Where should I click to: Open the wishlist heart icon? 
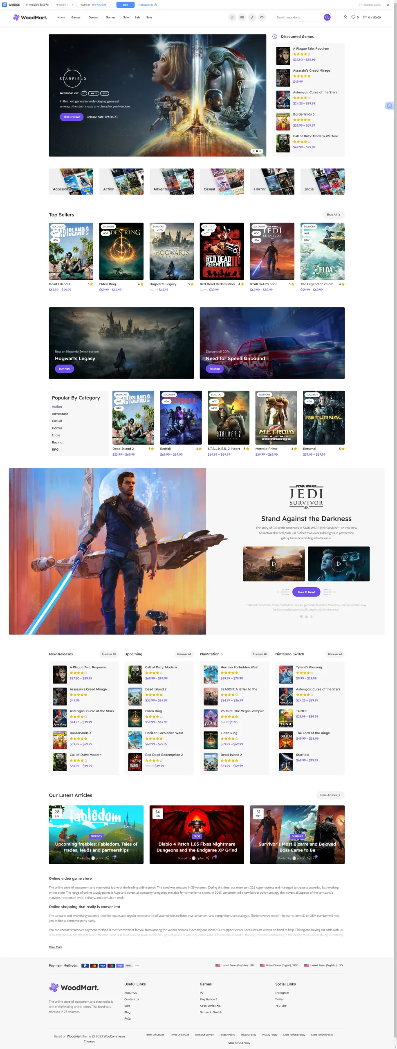click(x=354, y=17)
